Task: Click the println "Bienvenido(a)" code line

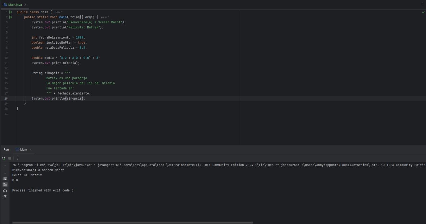Action: coord(79,22)
